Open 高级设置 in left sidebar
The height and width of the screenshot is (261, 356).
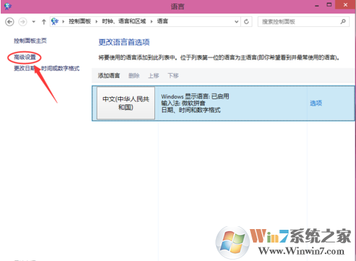(x=25, y=57)
